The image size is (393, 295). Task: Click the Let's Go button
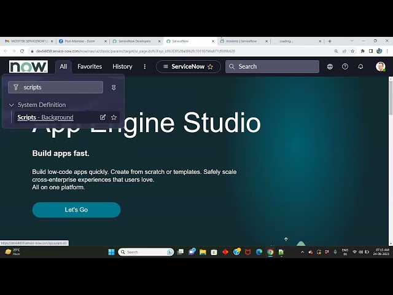point(76,210)
